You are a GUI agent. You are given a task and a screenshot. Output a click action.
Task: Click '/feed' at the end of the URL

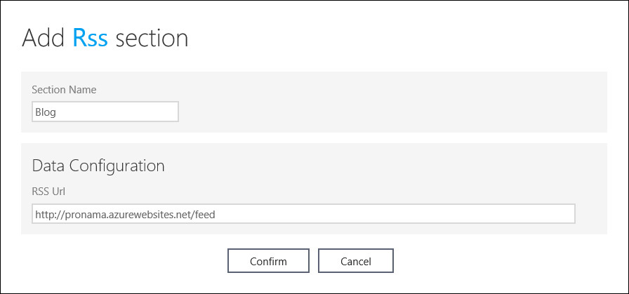(x=202, y=214)
